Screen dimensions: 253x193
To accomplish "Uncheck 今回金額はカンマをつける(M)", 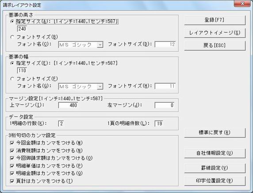I will click(x=12, y=143).
